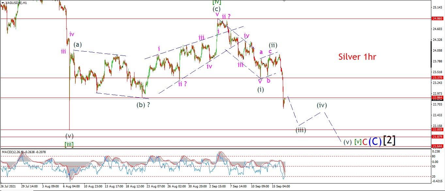This screenshot has height=191, width=445.
Task: Select the green [iii] wave label
Action: coord(69,145)
